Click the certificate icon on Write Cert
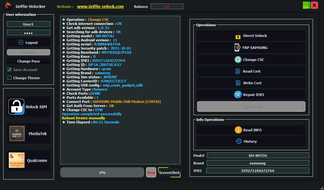324x190 pixels. pos(238,83)
